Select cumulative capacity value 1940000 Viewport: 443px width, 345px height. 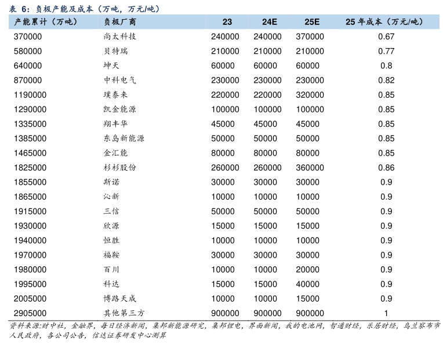click(x=30, y=241)
